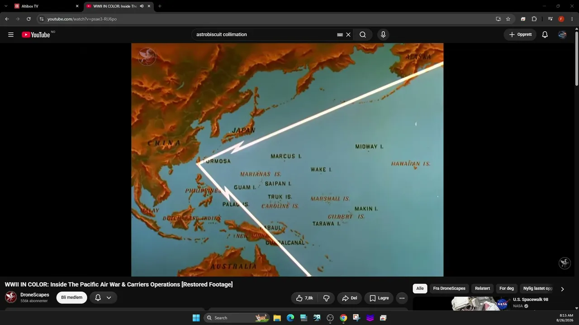The image size is (579, 325).
Task: Open File Explorer from the taskbar
Action: point(277,318)
